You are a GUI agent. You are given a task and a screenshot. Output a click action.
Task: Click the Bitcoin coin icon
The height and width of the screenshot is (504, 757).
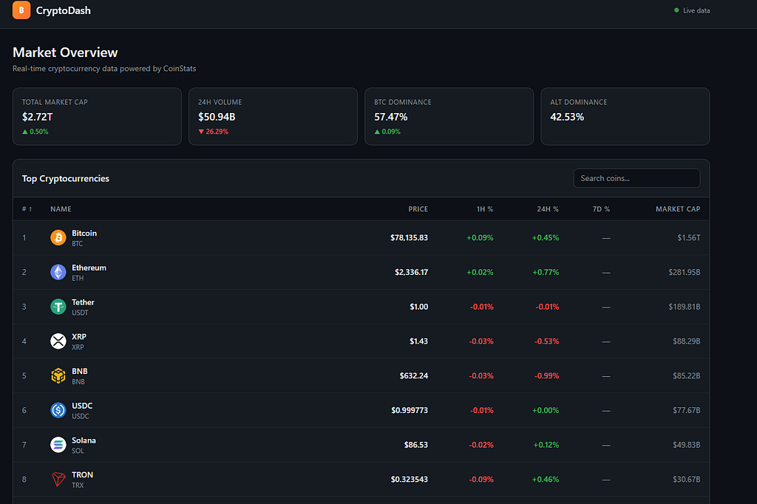[58, 237]
